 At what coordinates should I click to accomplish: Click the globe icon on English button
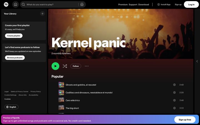pyautogui.click(x=7, y=107)
